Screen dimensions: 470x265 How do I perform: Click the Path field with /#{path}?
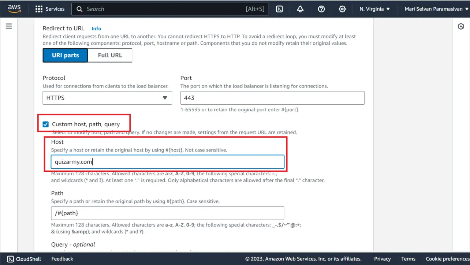pyautogui.click(x=168, y=213)
